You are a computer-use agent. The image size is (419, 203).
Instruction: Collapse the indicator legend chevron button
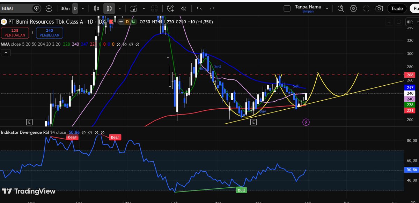(6, 53)
